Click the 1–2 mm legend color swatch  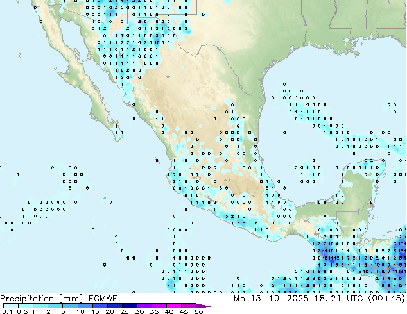pos(40,306)
